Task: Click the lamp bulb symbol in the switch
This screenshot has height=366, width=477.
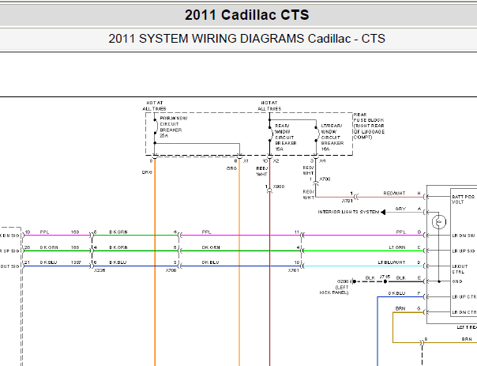Action: click(438, 221)
